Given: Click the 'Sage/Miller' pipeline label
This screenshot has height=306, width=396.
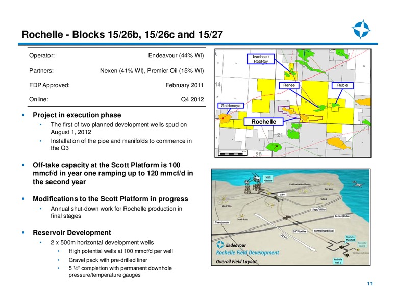Looking at the screenshot, I should 319,209.
